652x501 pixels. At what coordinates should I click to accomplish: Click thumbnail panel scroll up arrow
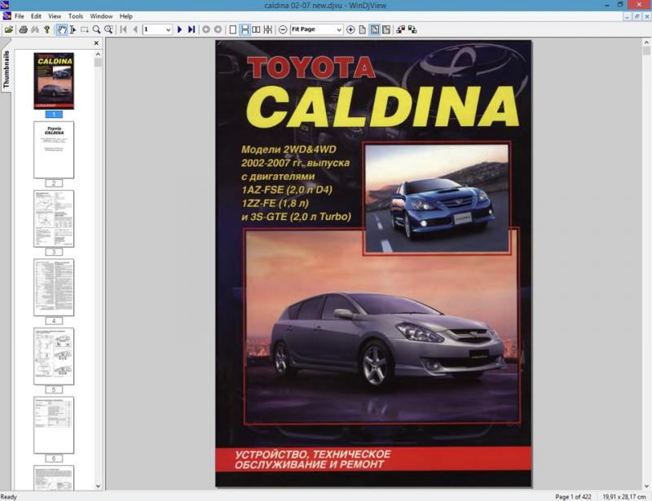tap(98, 54)
